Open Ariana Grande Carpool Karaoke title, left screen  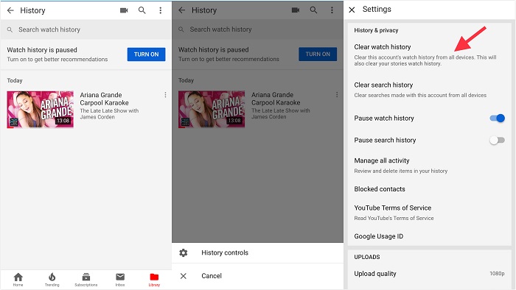pos(104,99)
